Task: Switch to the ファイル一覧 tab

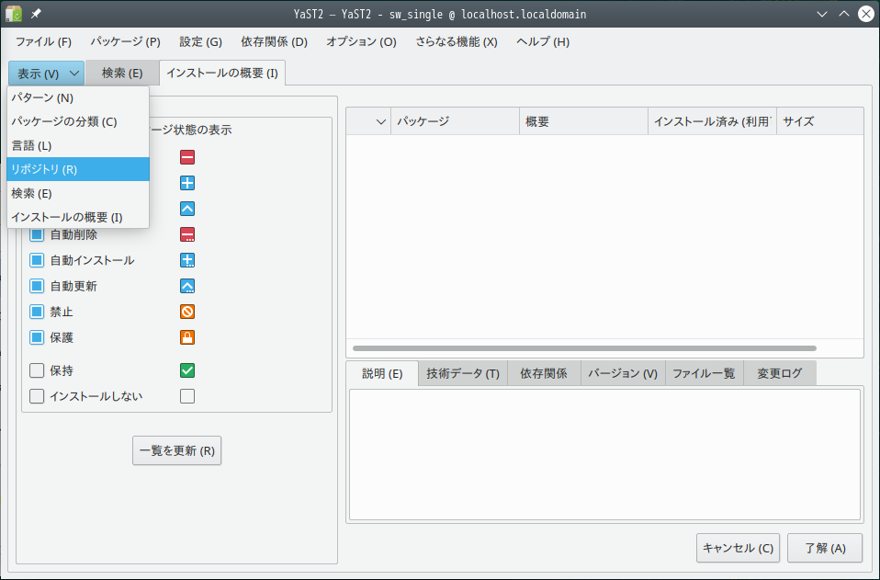Action: click(704, 373)
